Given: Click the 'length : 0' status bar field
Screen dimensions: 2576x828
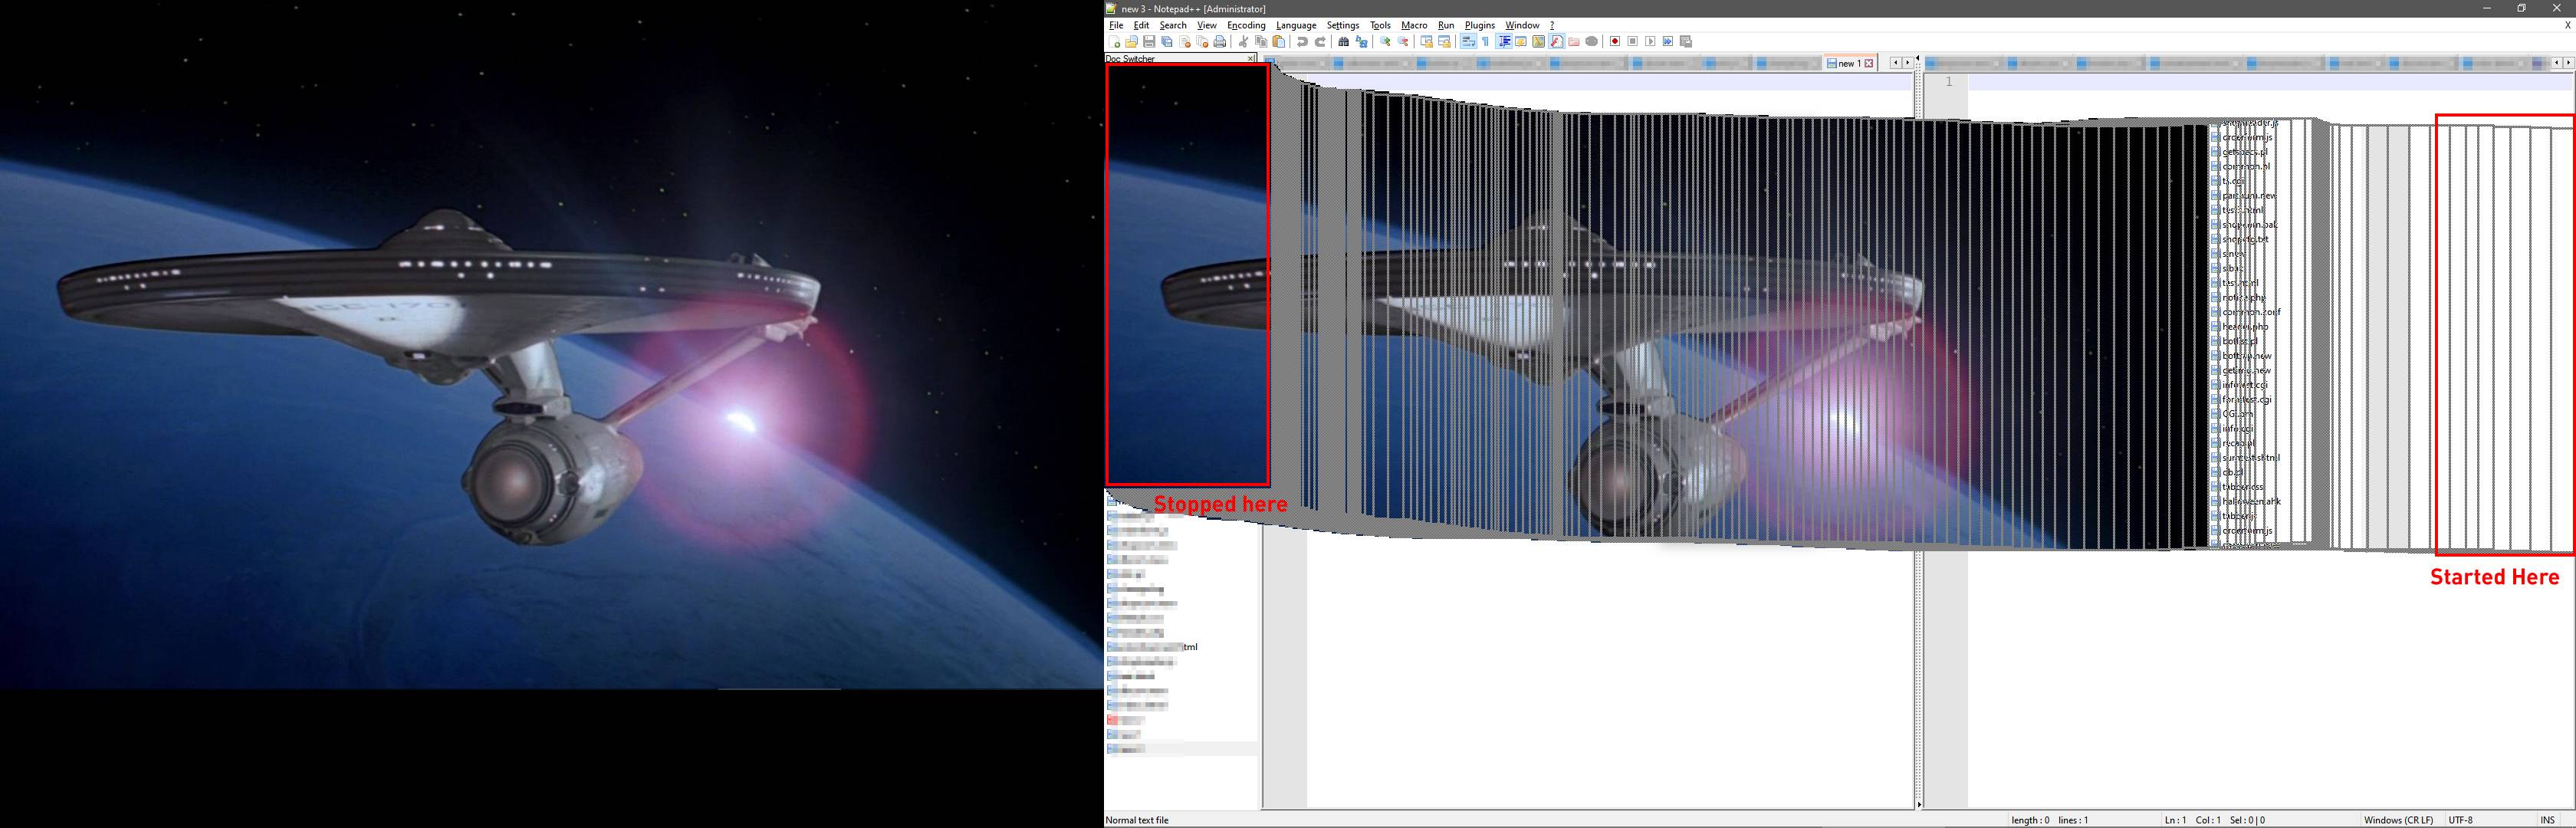Looking at the screenshot, I should (x=2029, y=820).
